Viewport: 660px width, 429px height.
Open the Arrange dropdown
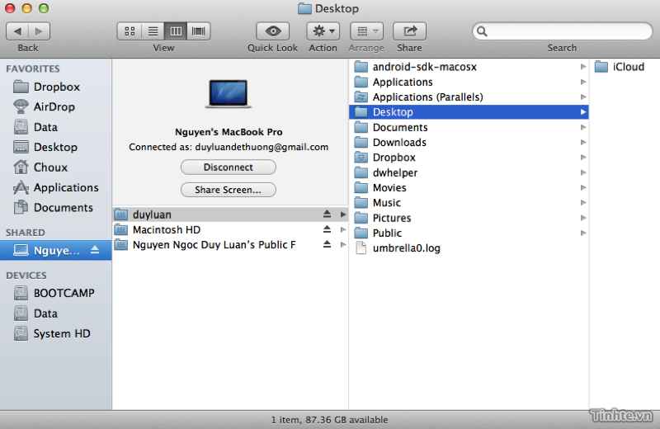click(366, 31)
